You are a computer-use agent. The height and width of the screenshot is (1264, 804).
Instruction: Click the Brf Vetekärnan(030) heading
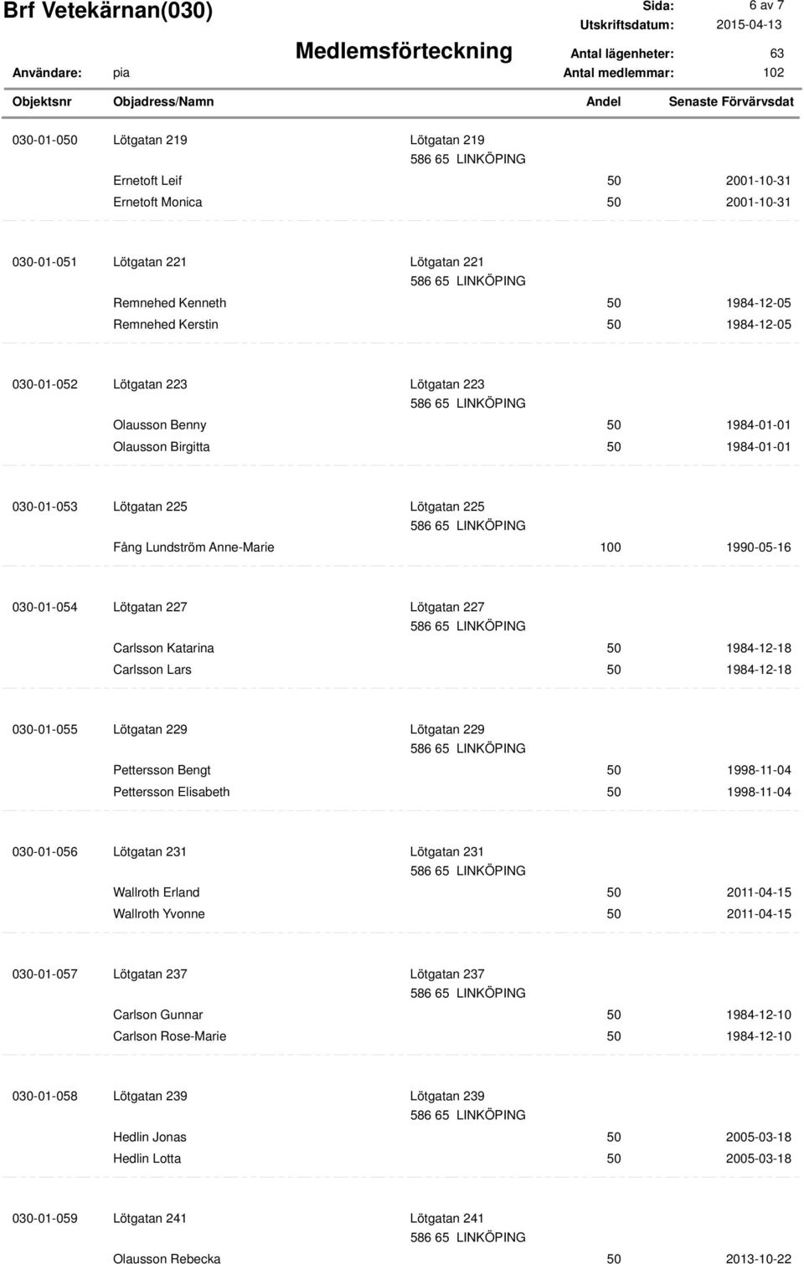112,13
